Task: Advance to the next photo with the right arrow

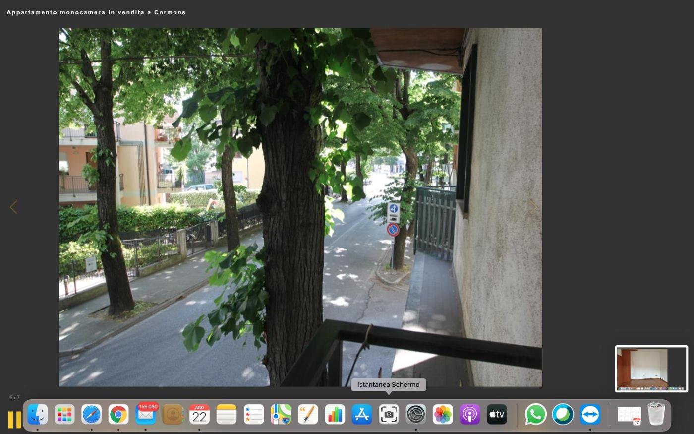Action: 533,207
